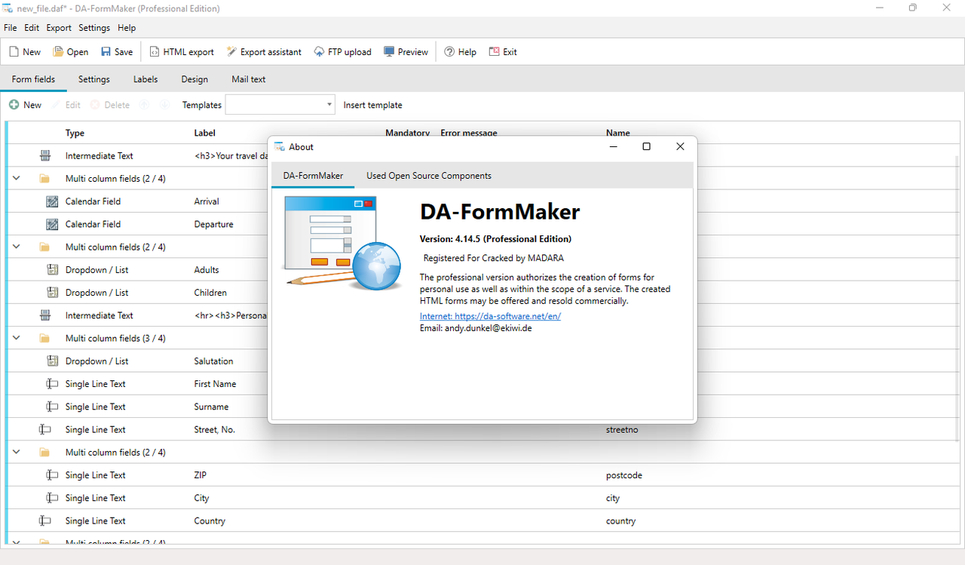Select the Single Line Text icon in the Street, No. row
The width and height of the screenshot is (965, 565).
click(x=45, y=429)
